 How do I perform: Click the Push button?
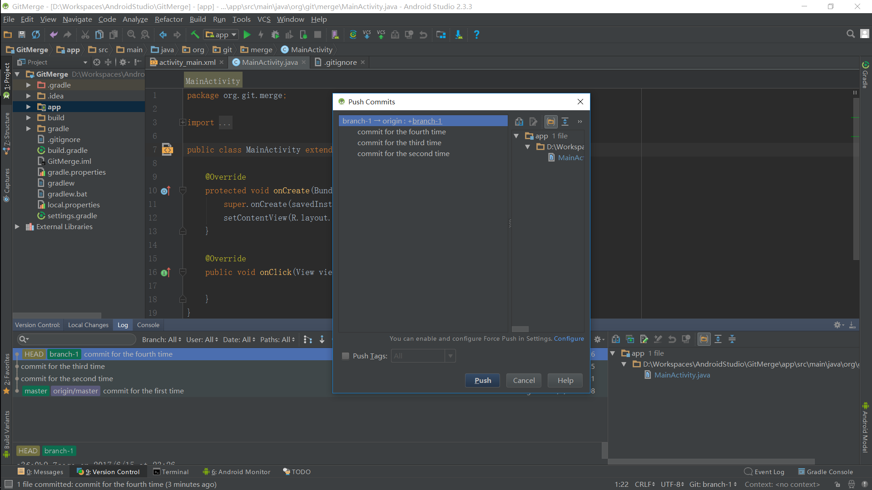coord(483,381)
